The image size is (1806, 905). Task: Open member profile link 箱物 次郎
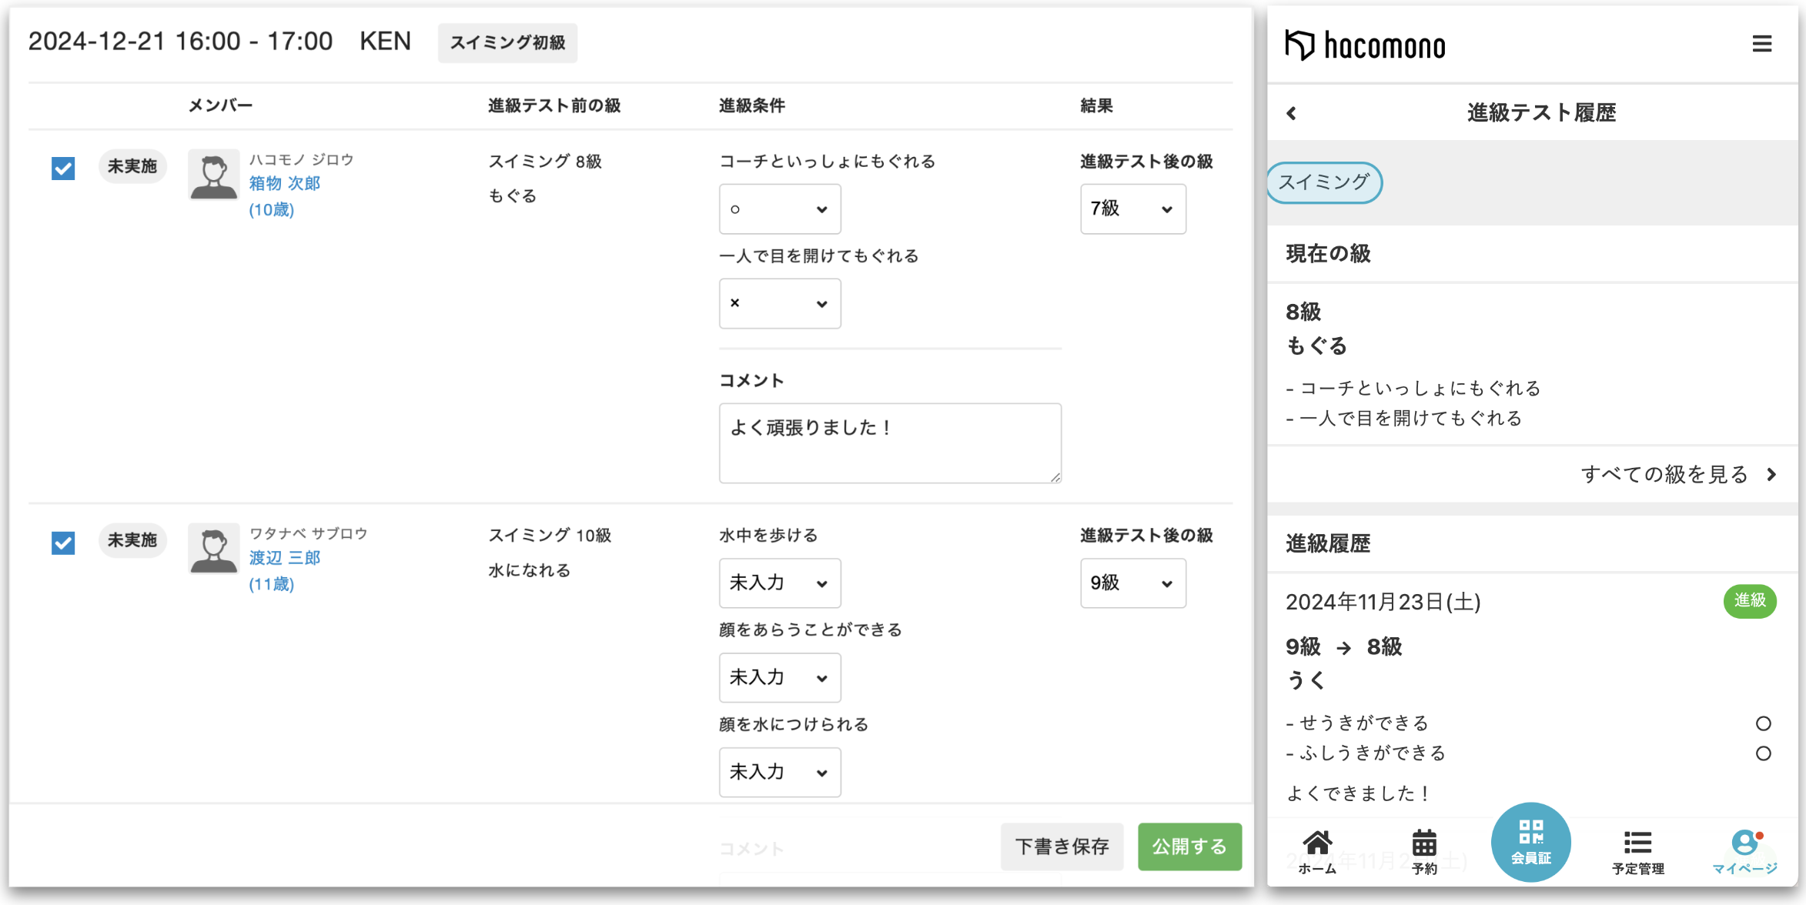(x=284, y=183)
